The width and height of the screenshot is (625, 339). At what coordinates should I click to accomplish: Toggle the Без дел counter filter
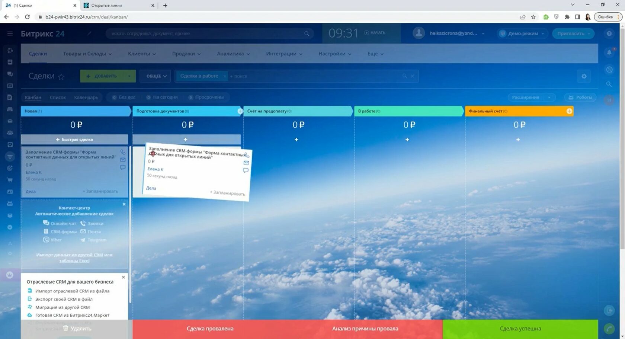tap(124, 97)
